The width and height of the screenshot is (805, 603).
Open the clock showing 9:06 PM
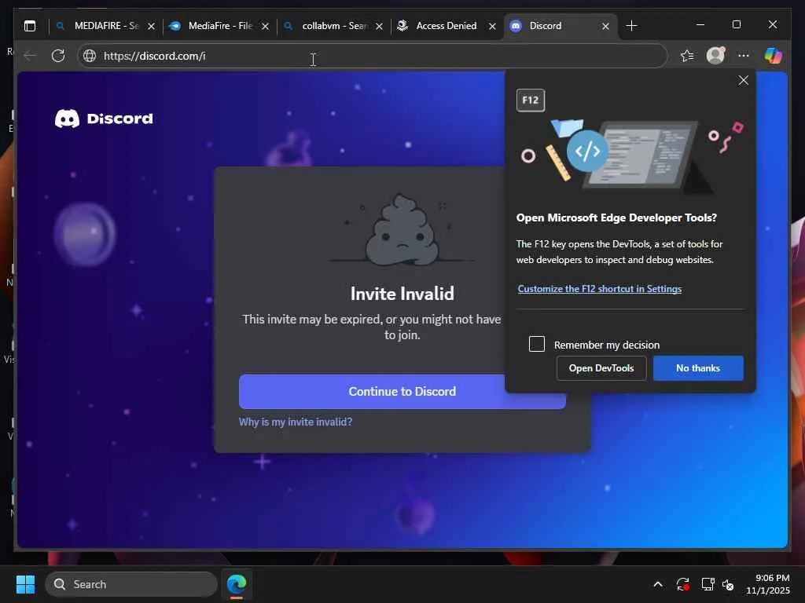point(767,584)
